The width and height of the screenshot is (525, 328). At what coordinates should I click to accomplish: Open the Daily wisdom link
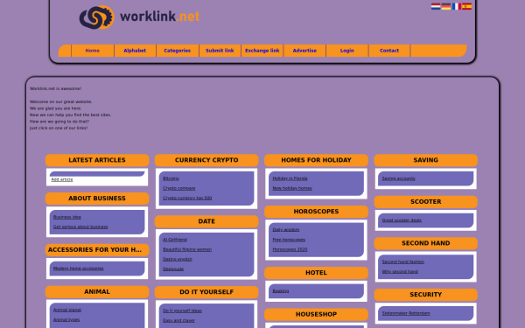[x=286, y=230]
